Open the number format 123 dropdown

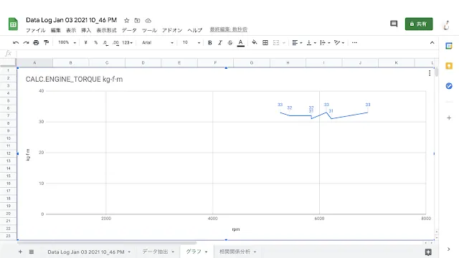point(128,43)
